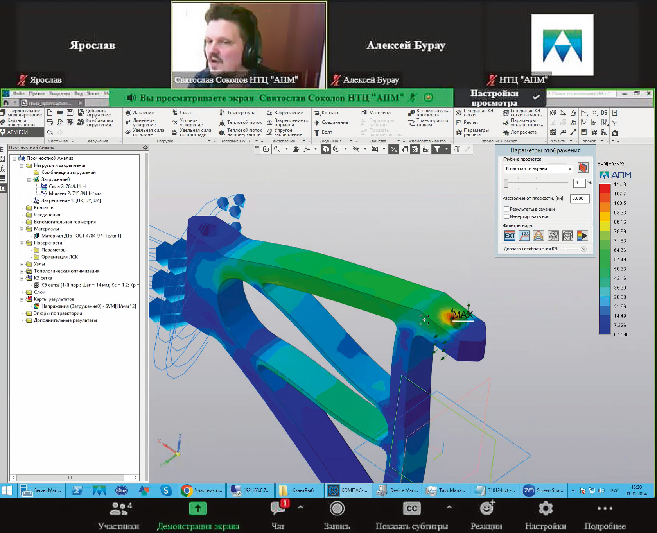Screen dimensions: 657x533
Task: Click the deformed mesh view filter icon
Action: click(x=553, y=236)
